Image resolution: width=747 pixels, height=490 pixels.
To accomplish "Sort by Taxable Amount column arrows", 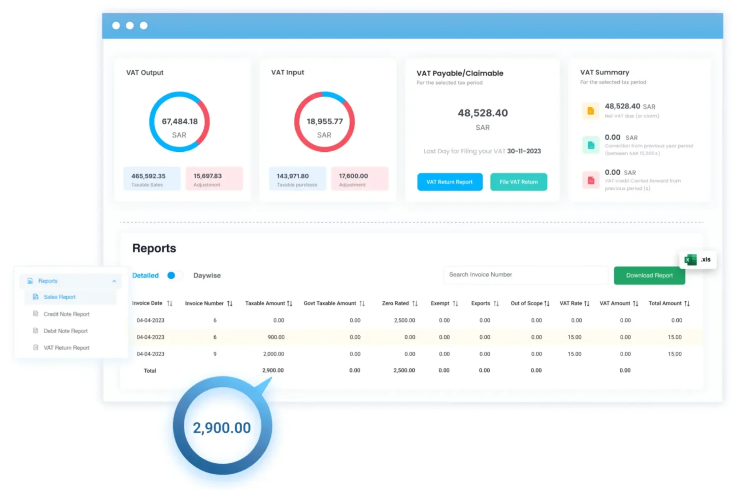I will click(x=290, y=303).
